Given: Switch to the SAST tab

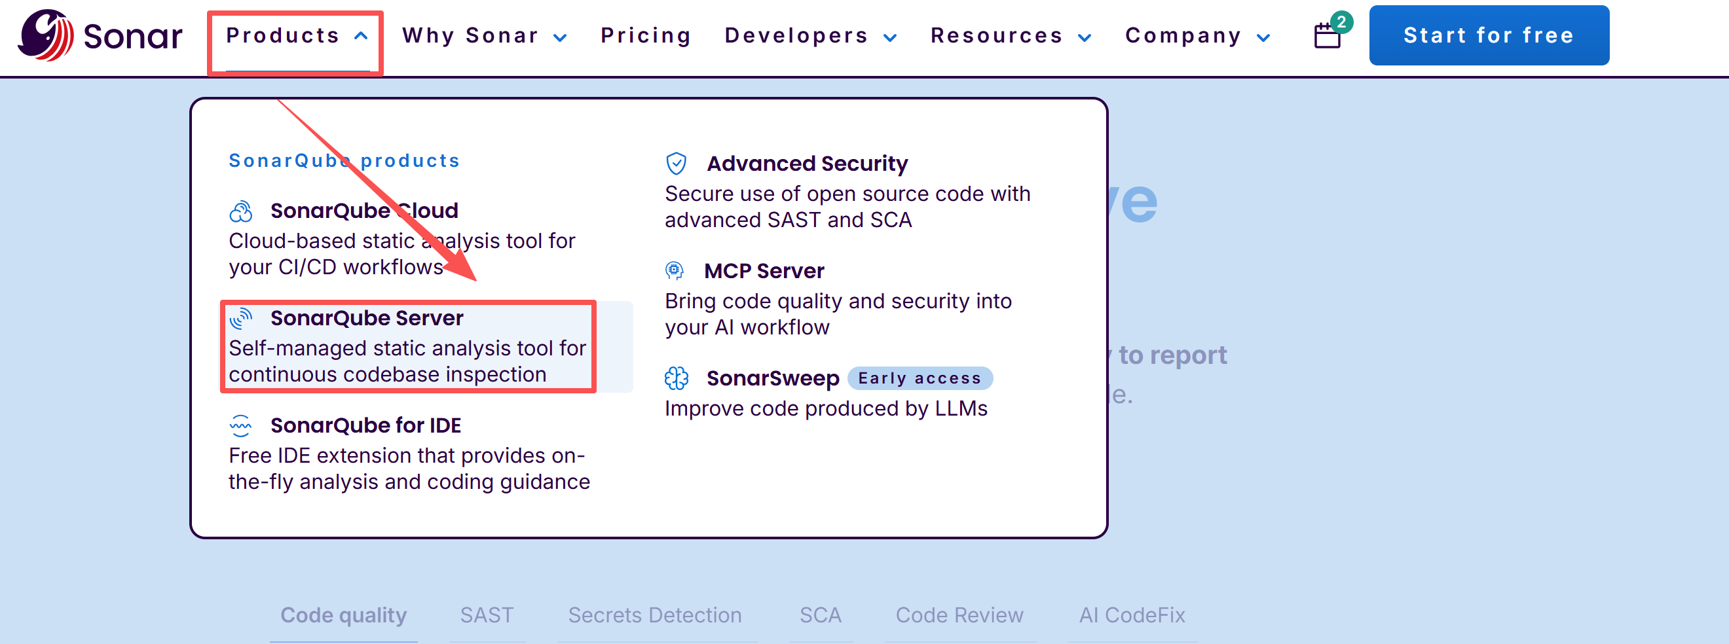Looking at the screenshot, I should (487, 615).
